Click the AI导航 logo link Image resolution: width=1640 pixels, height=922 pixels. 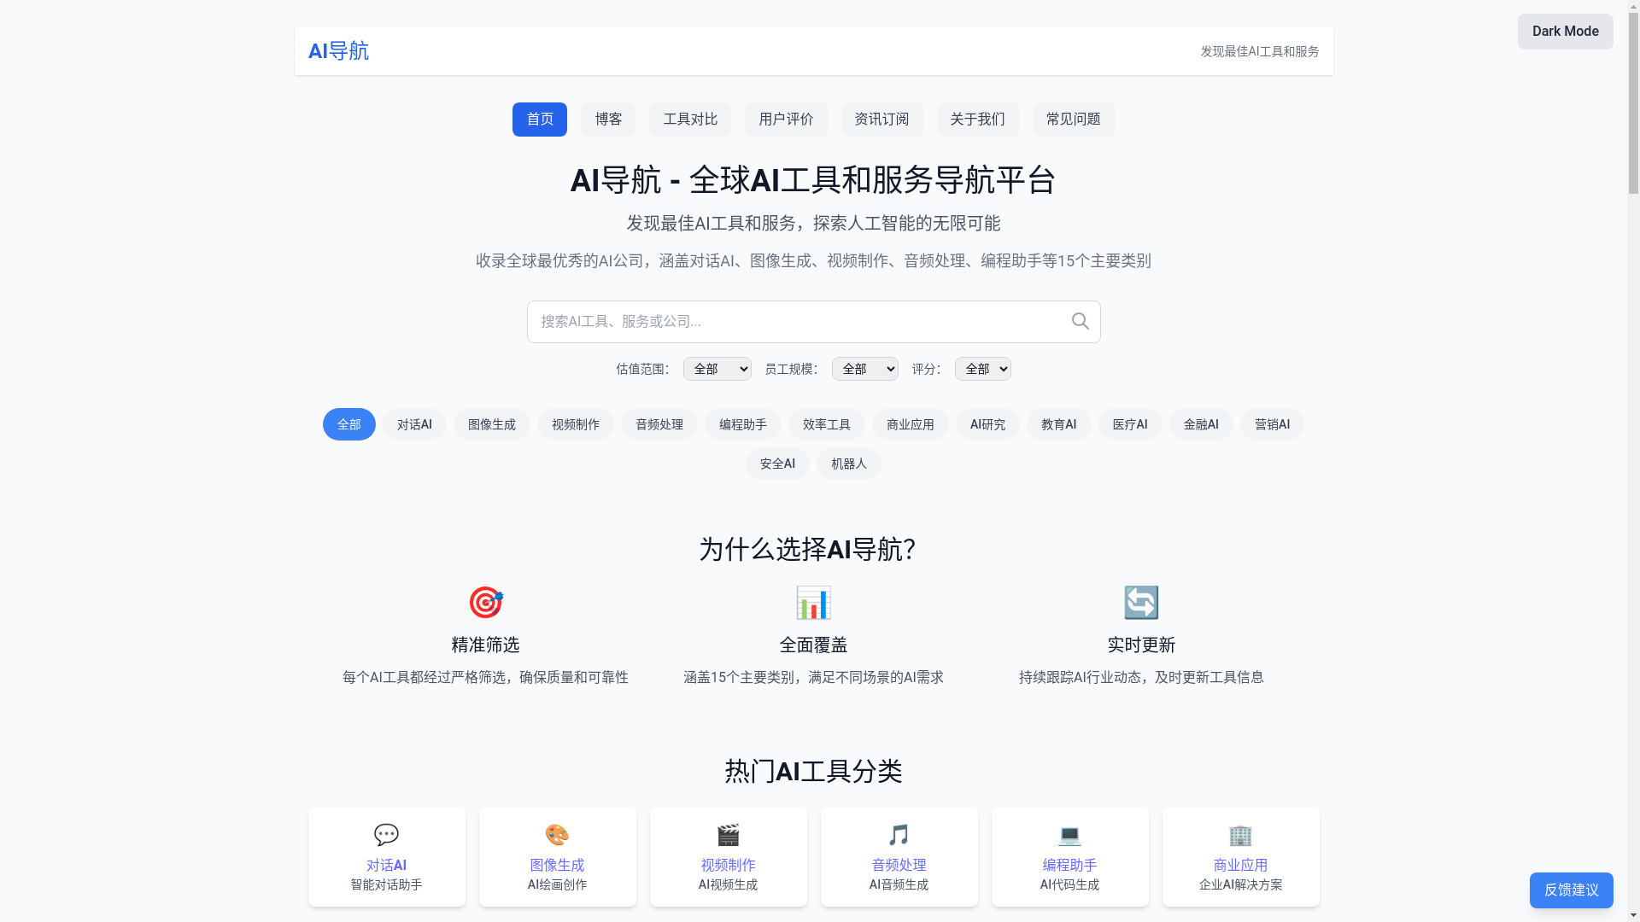(338, 51)
